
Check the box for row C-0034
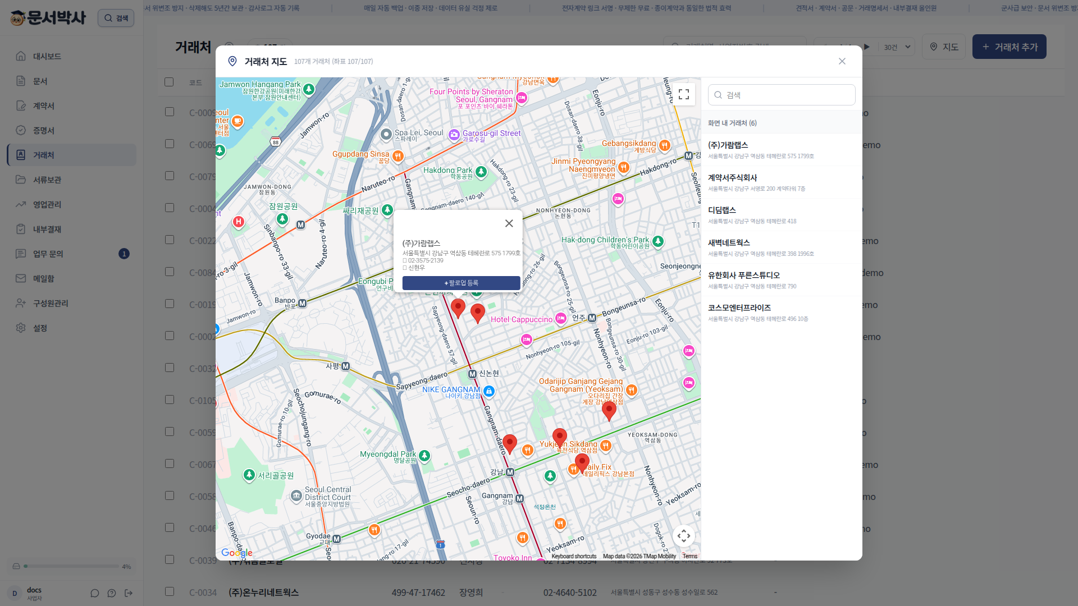[x=170, y=591]
